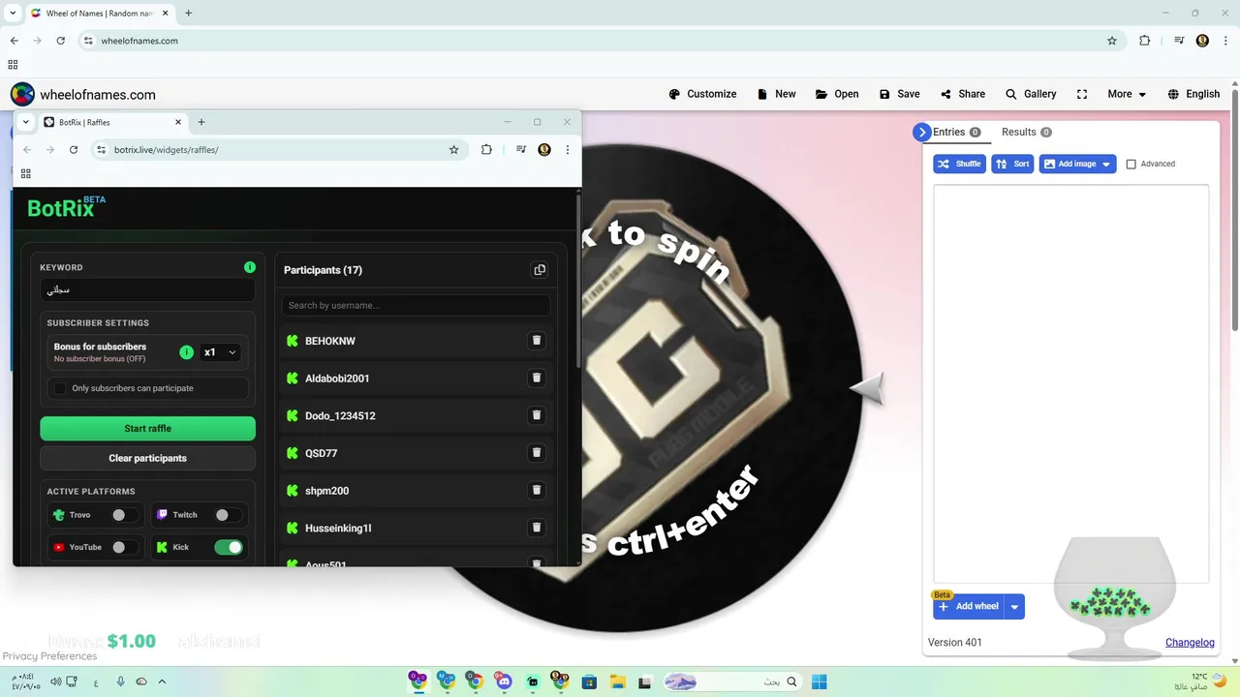The width and height of the screenshot is (1240, 697).
Task: Disable the Kick platform switch
Action: 229,547
